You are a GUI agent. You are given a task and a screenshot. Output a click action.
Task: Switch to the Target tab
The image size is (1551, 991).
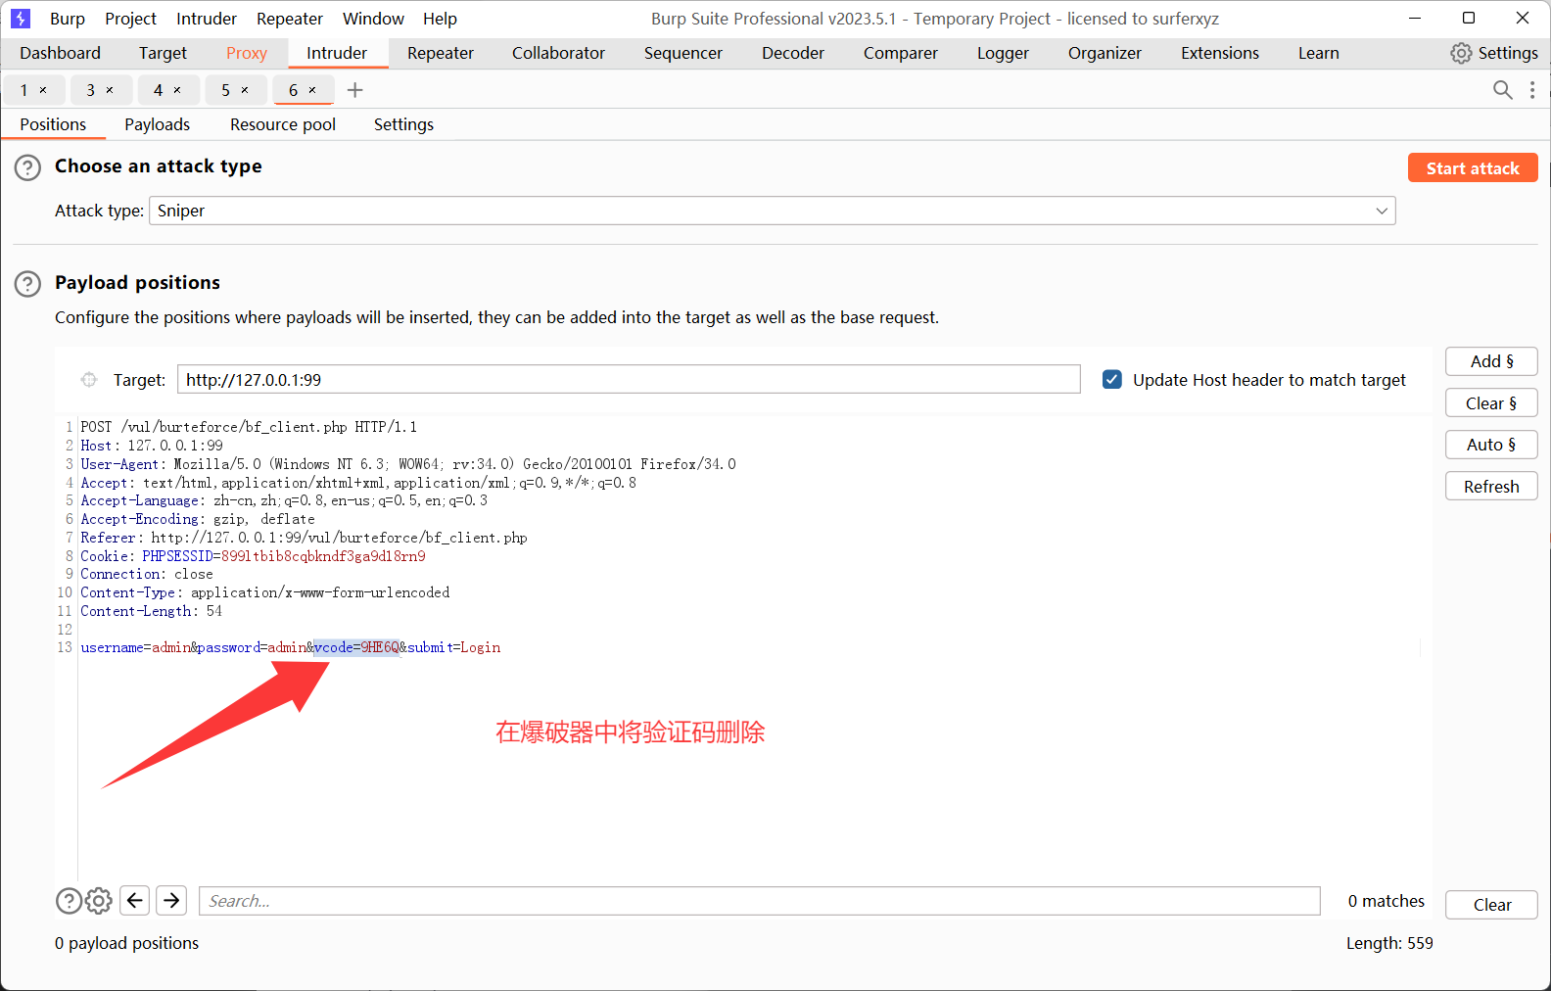(x=163, y=53)
